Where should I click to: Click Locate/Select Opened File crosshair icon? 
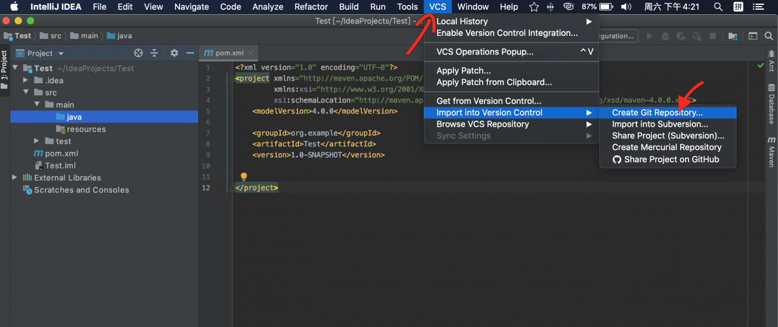[x=139, y=53]
